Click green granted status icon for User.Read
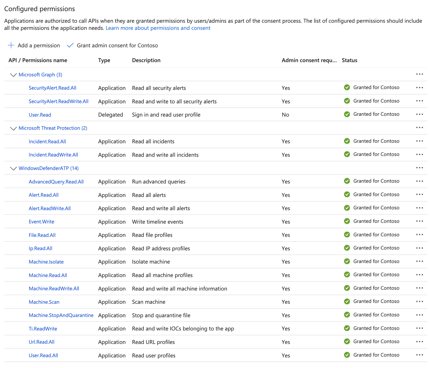The image size is (430, 368). tap(347, 114)
